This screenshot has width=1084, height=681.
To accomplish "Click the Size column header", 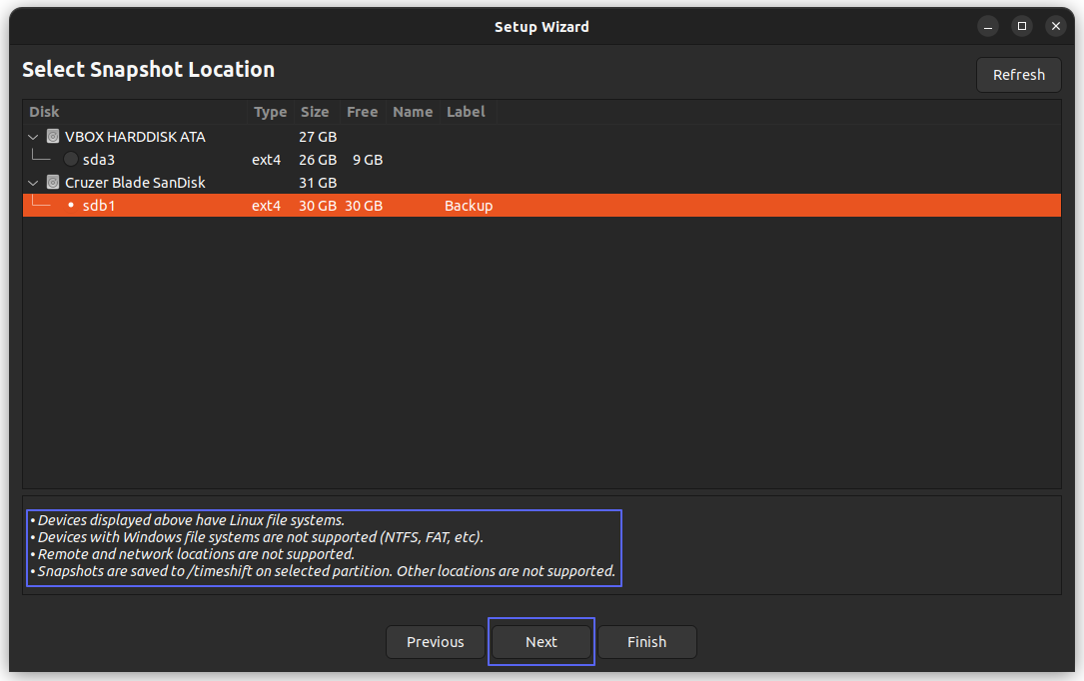I will coord(314,111).
